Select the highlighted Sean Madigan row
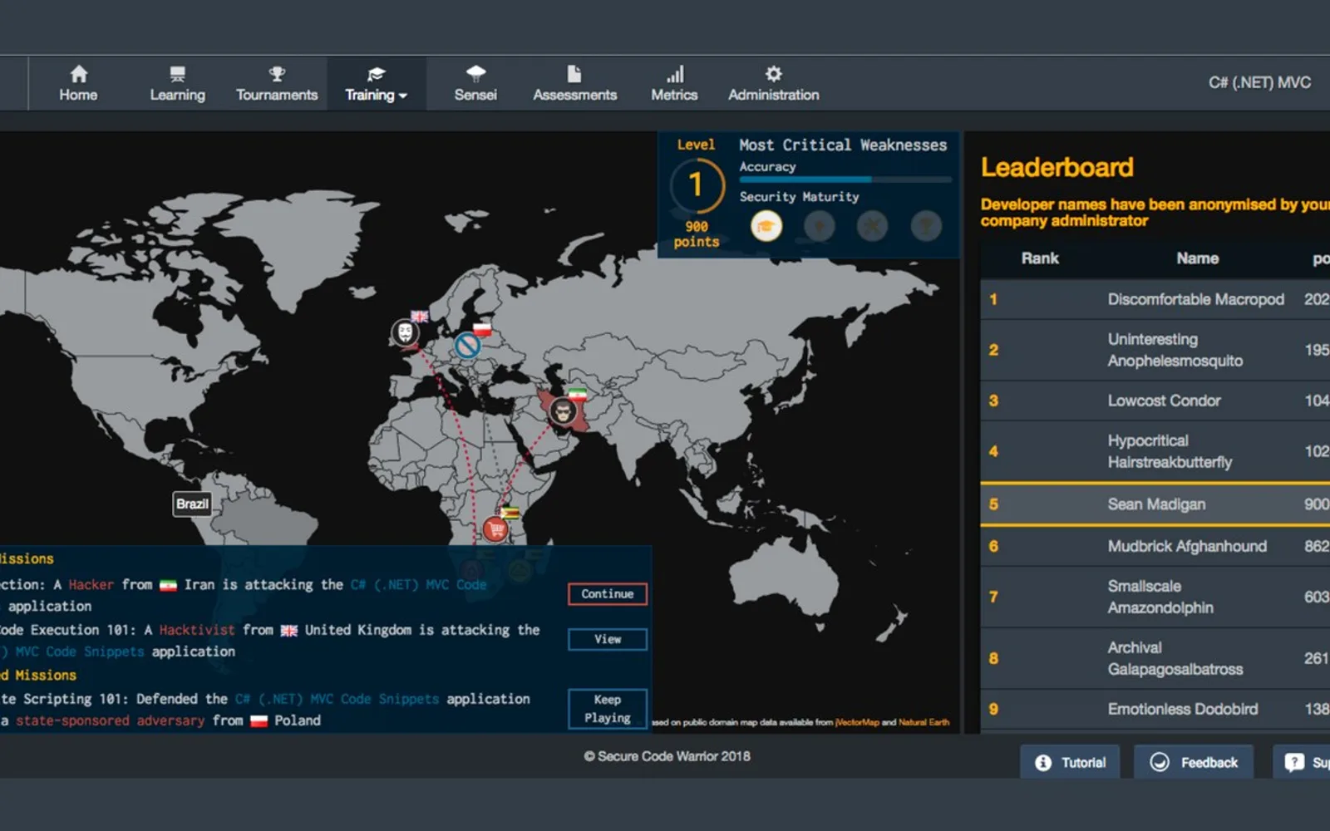The width and height of the screenshot is (1330, 831). (1155, 504)
